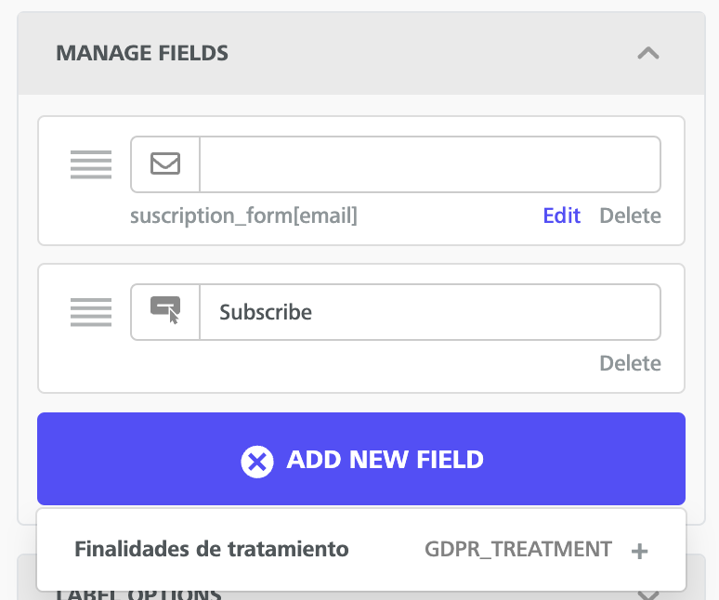Collapse the Manage Fields panel chevron
Screen dimensions: 719x600
[647, 53]
